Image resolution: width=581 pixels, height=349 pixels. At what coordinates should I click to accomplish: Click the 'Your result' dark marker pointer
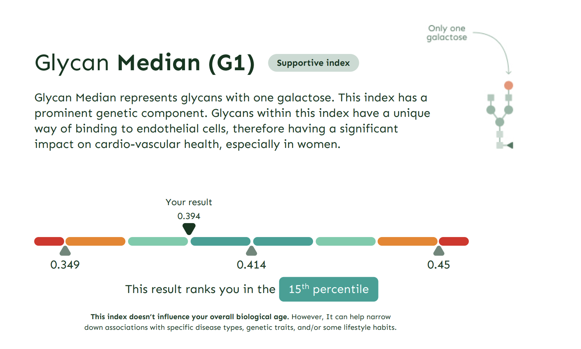point(189,229)
